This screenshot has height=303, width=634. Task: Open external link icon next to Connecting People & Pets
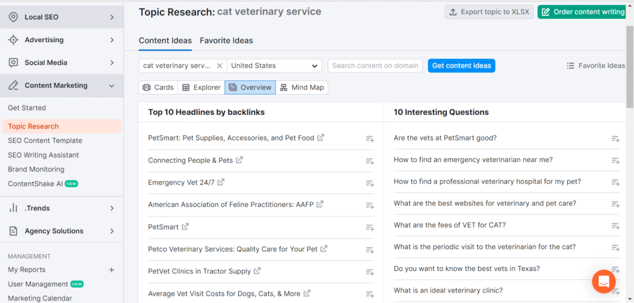[240, 160]
